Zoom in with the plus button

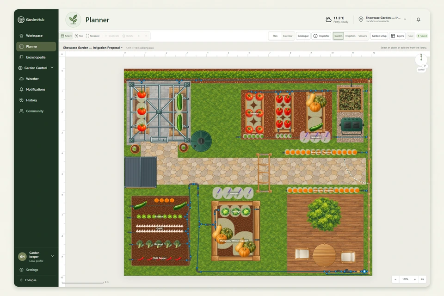pos(415,279)
